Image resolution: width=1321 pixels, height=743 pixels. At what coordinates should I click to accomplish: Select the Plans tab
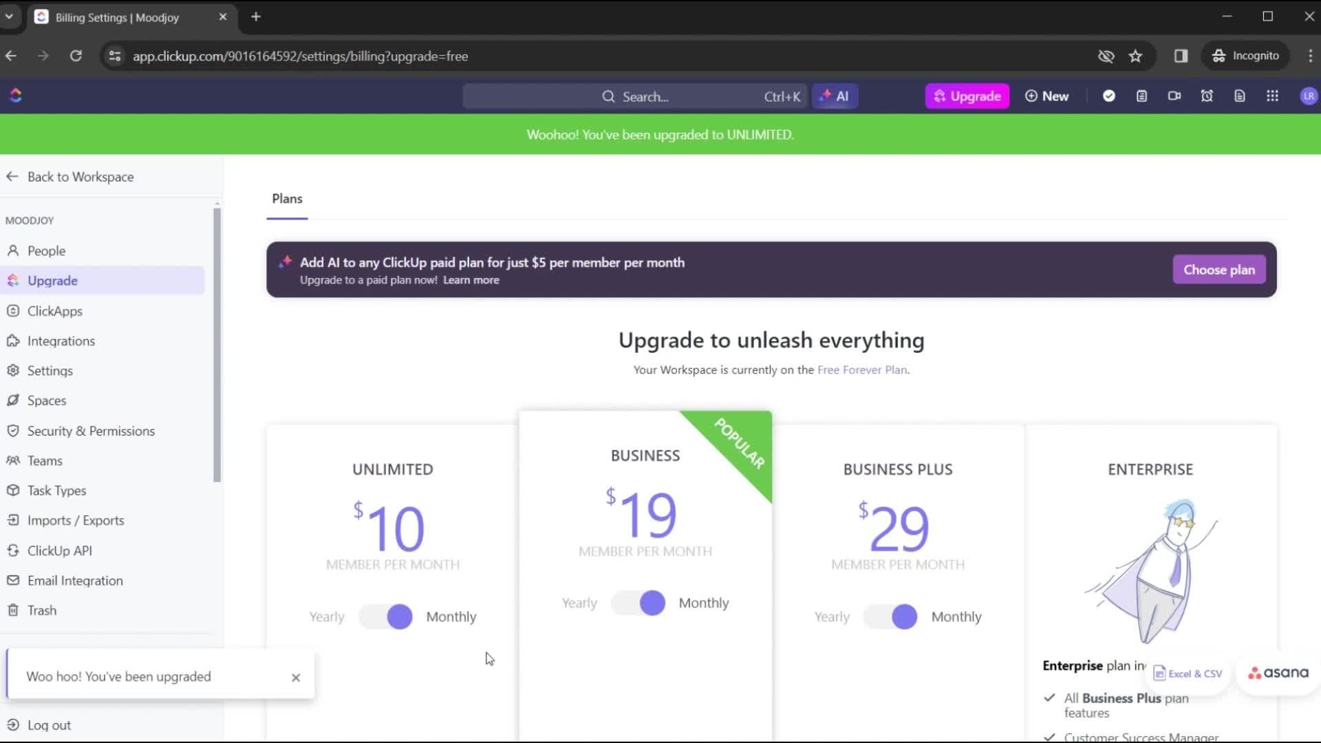[x=287, y=199]
